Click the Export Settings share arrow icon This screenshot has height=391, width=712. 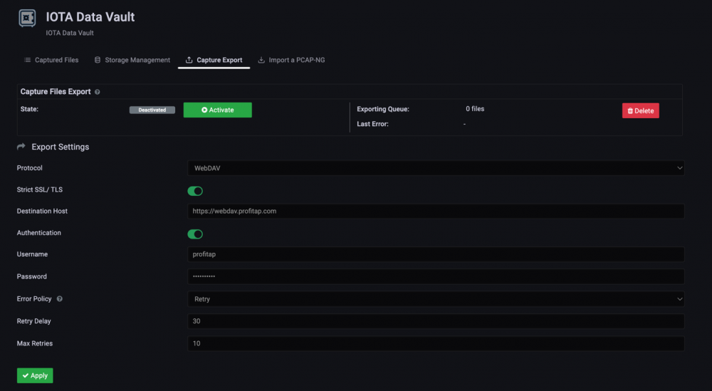pos(21,147)
